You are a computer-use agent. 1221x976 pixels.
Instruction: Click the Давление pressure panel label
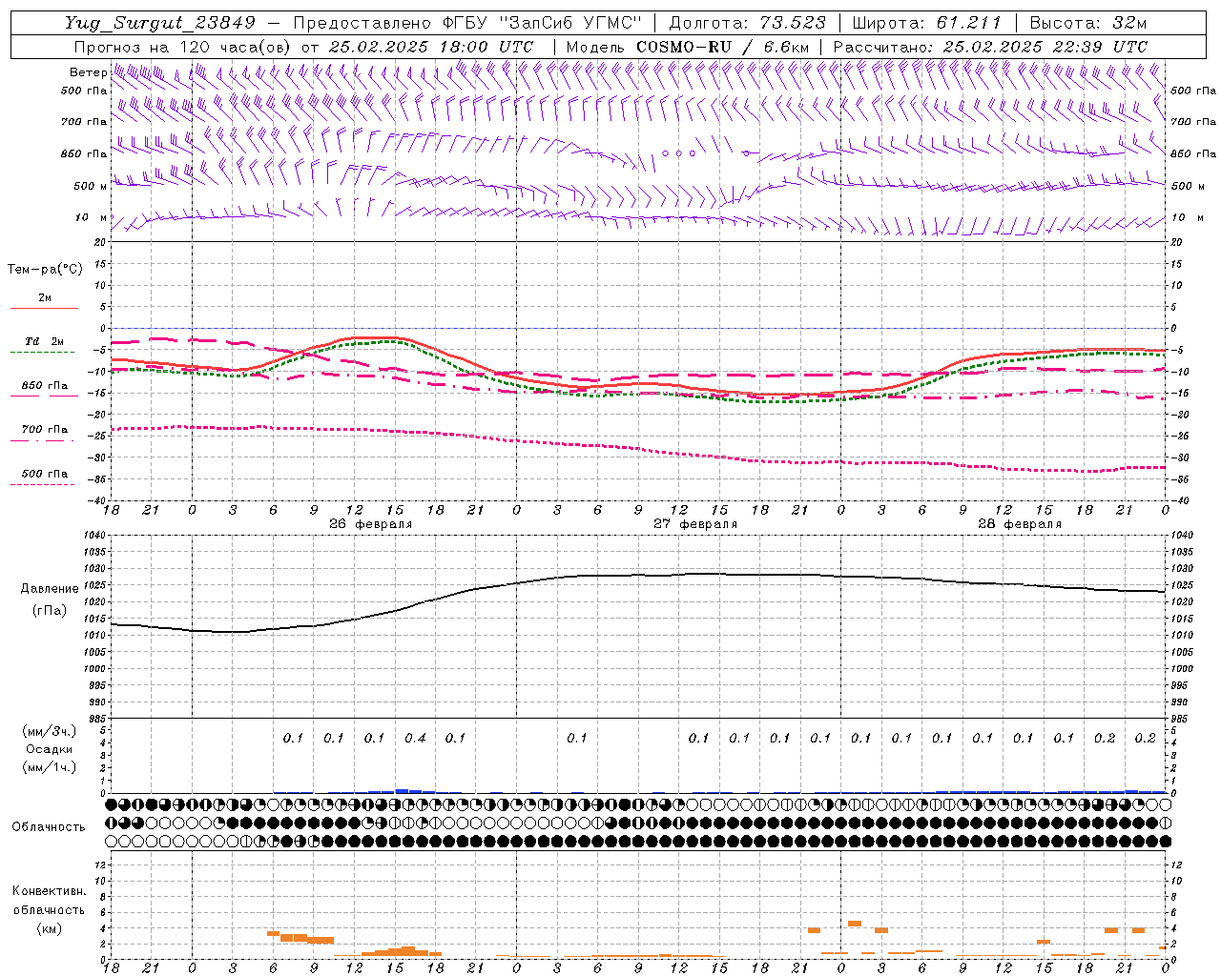coord(49,588)
